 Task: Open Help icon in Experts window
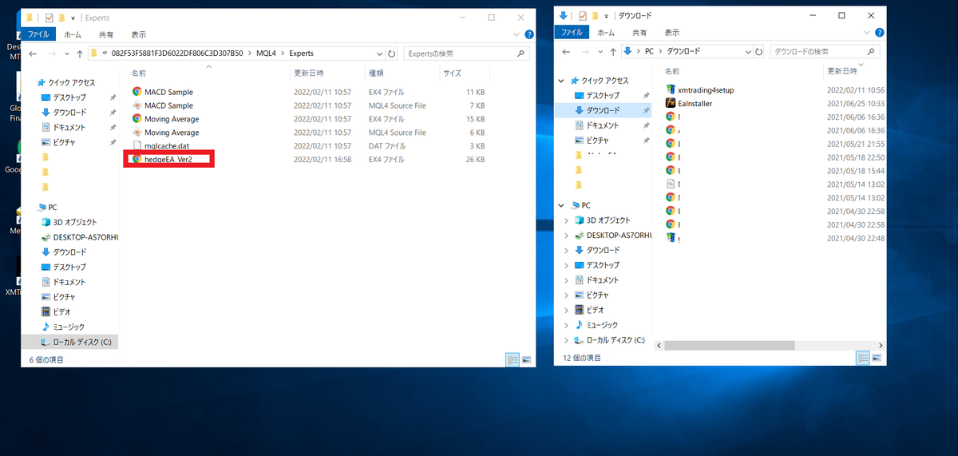[528, 34]
